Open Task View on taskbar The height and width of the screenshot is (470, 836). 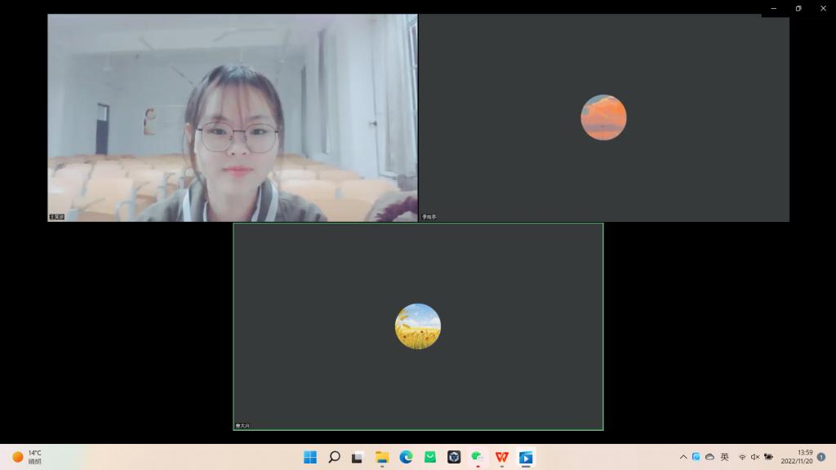pos(358,457)
